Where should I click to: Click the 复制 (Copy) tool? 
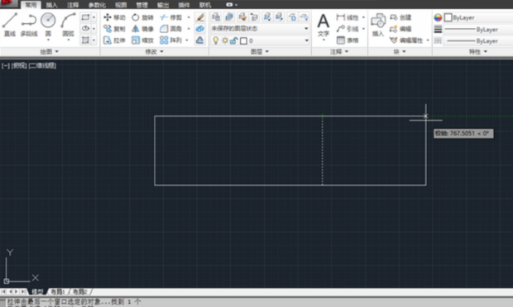point(114,29)
